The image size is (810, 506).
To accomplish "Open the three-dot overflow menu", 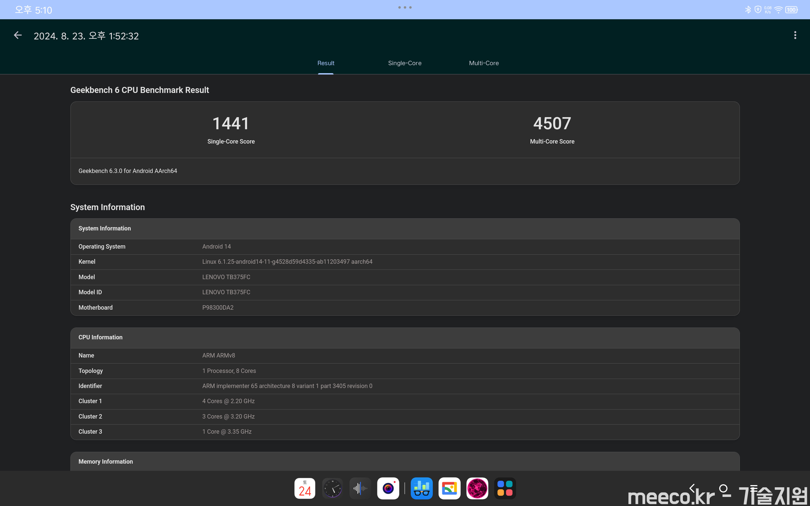I will coord(795,35).
